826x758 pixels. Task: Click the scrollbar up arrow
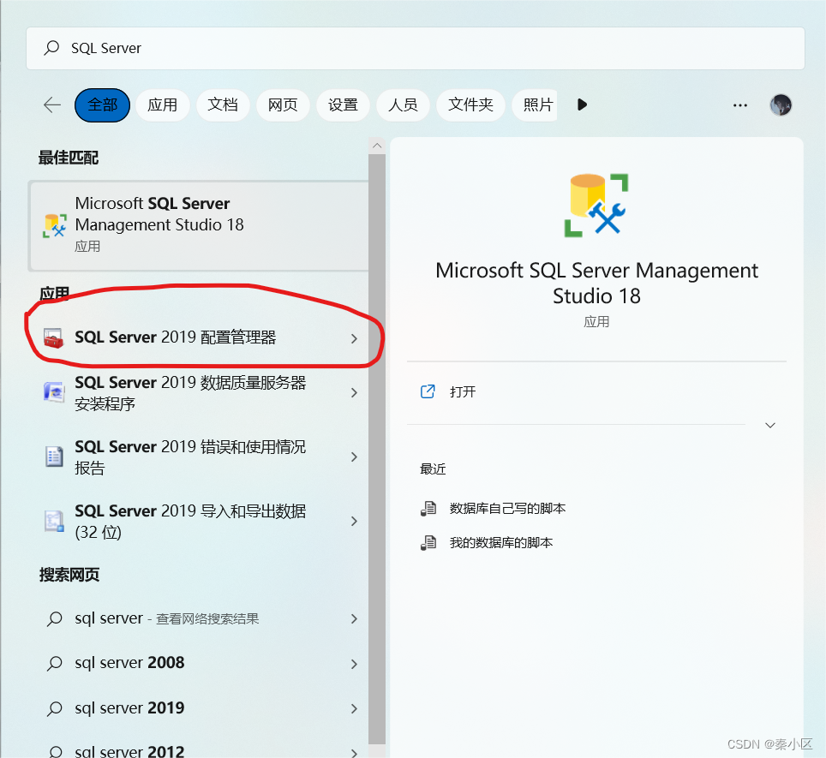pos(377,146)
